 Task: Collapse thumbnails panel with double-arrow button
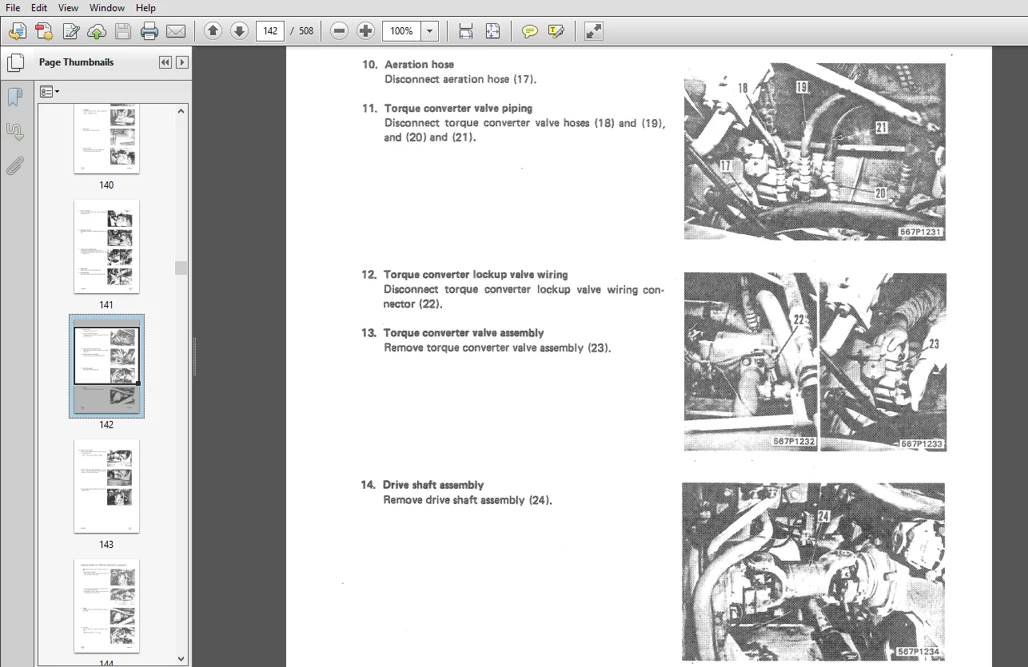[165, 62]
